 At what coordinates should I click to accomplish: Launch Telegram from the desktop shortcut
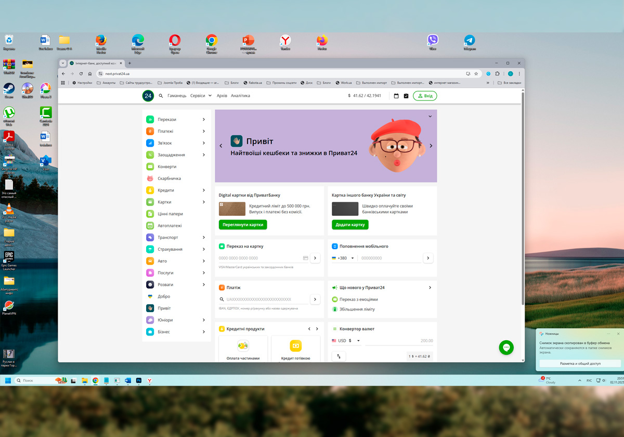[470, 41]
